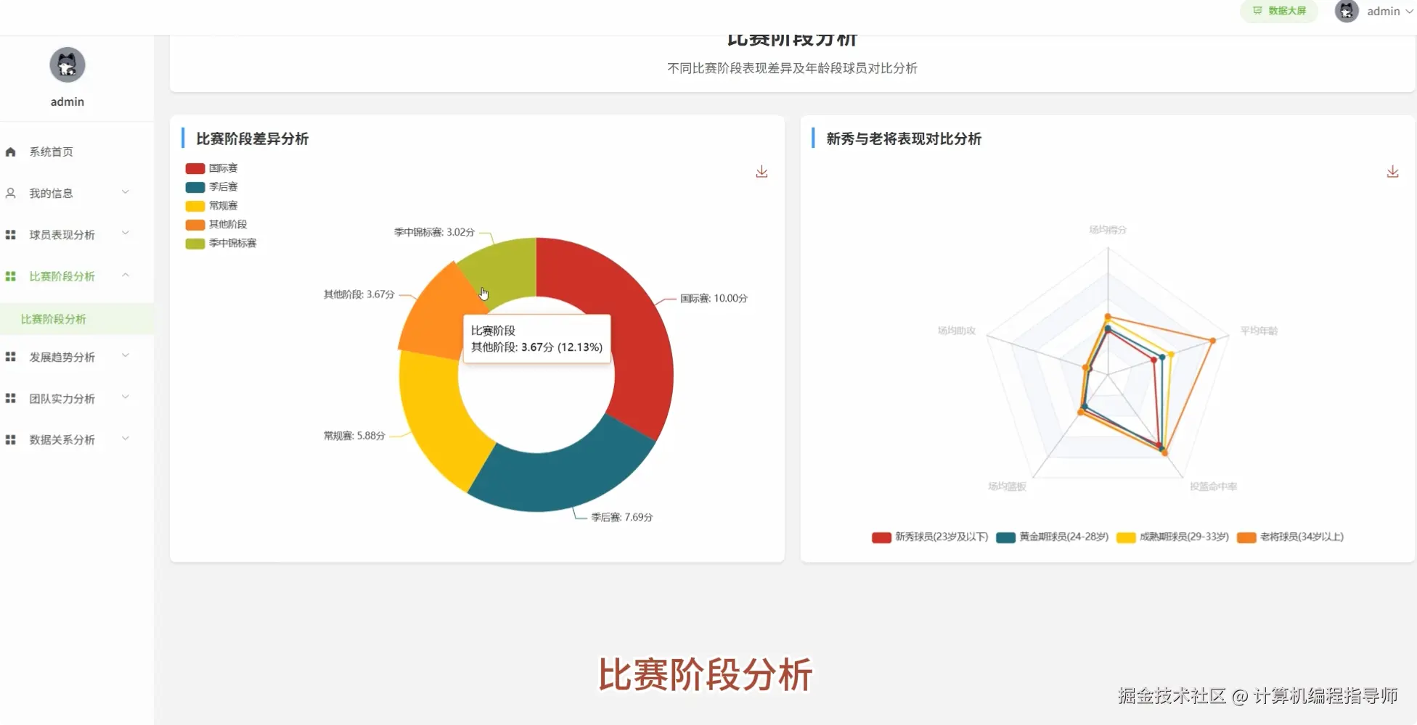The width and height of the screenshot is (1417, 725).
Task: Click the green grid icon beside 比赛阶段分析
Action: point(10,276)
